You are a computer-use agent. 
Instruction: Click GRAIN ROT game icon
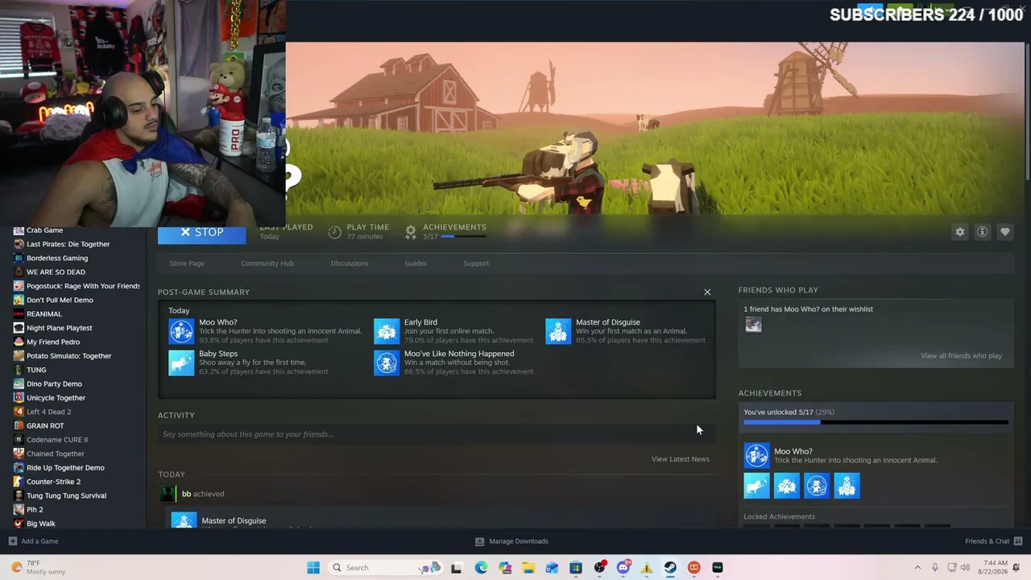click(x=19, y=425)
